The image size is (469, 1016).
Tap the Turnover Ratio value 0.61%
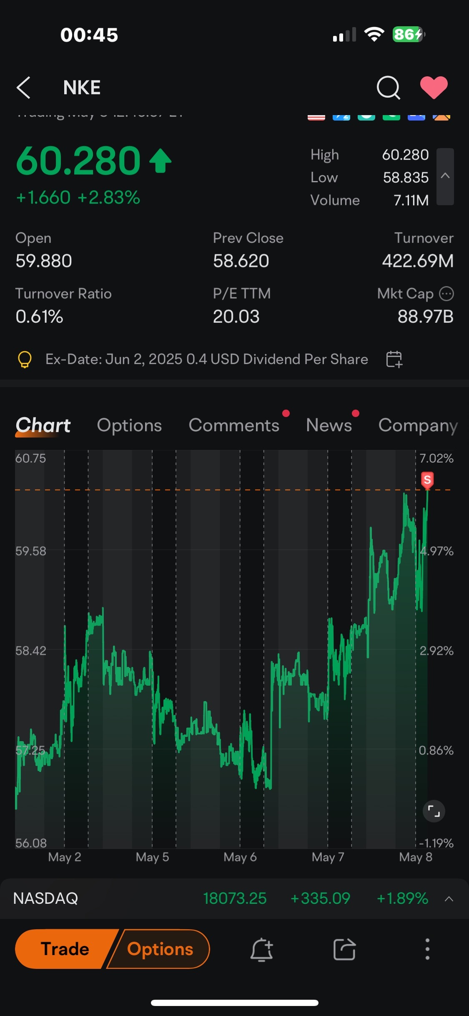pyautogui.click(x=39, y=317)
